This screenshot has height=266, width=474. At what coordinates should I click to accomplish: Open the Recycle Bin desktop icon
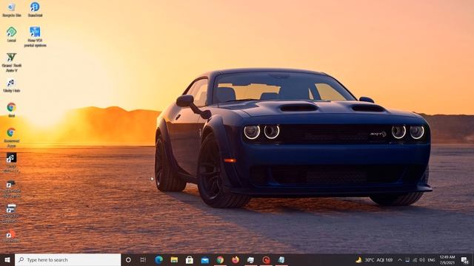tap(12, 10)
